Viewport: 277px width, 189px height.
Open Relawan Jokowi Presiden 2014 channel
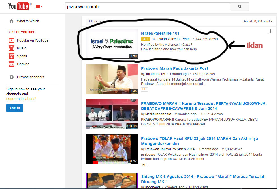click(x=170, y=149)
